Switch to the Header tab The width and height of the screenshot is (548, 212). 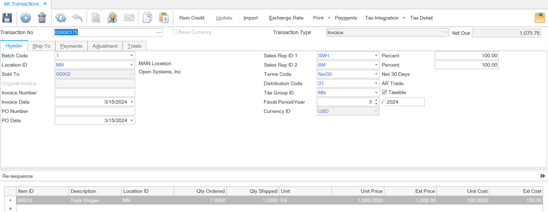pos(14,46)
